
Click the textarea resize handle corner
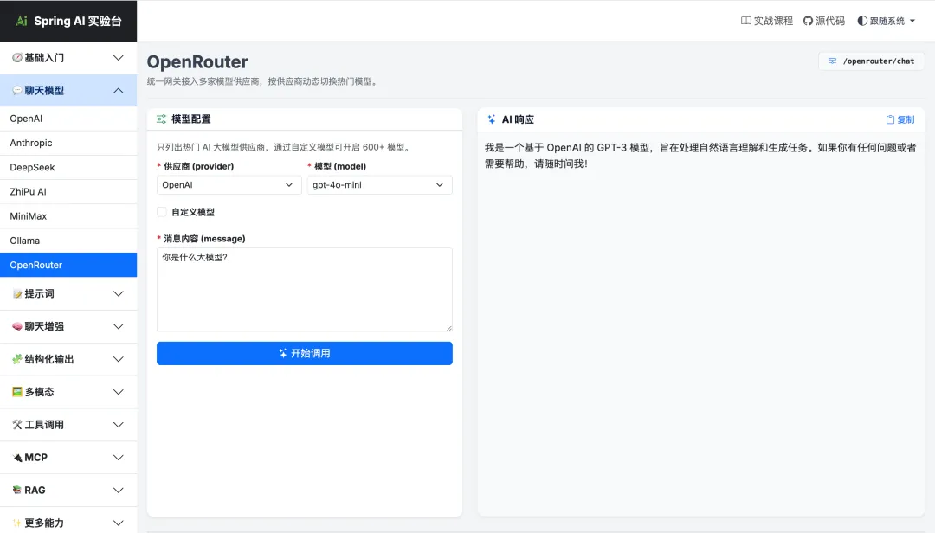tap(449, 328)
